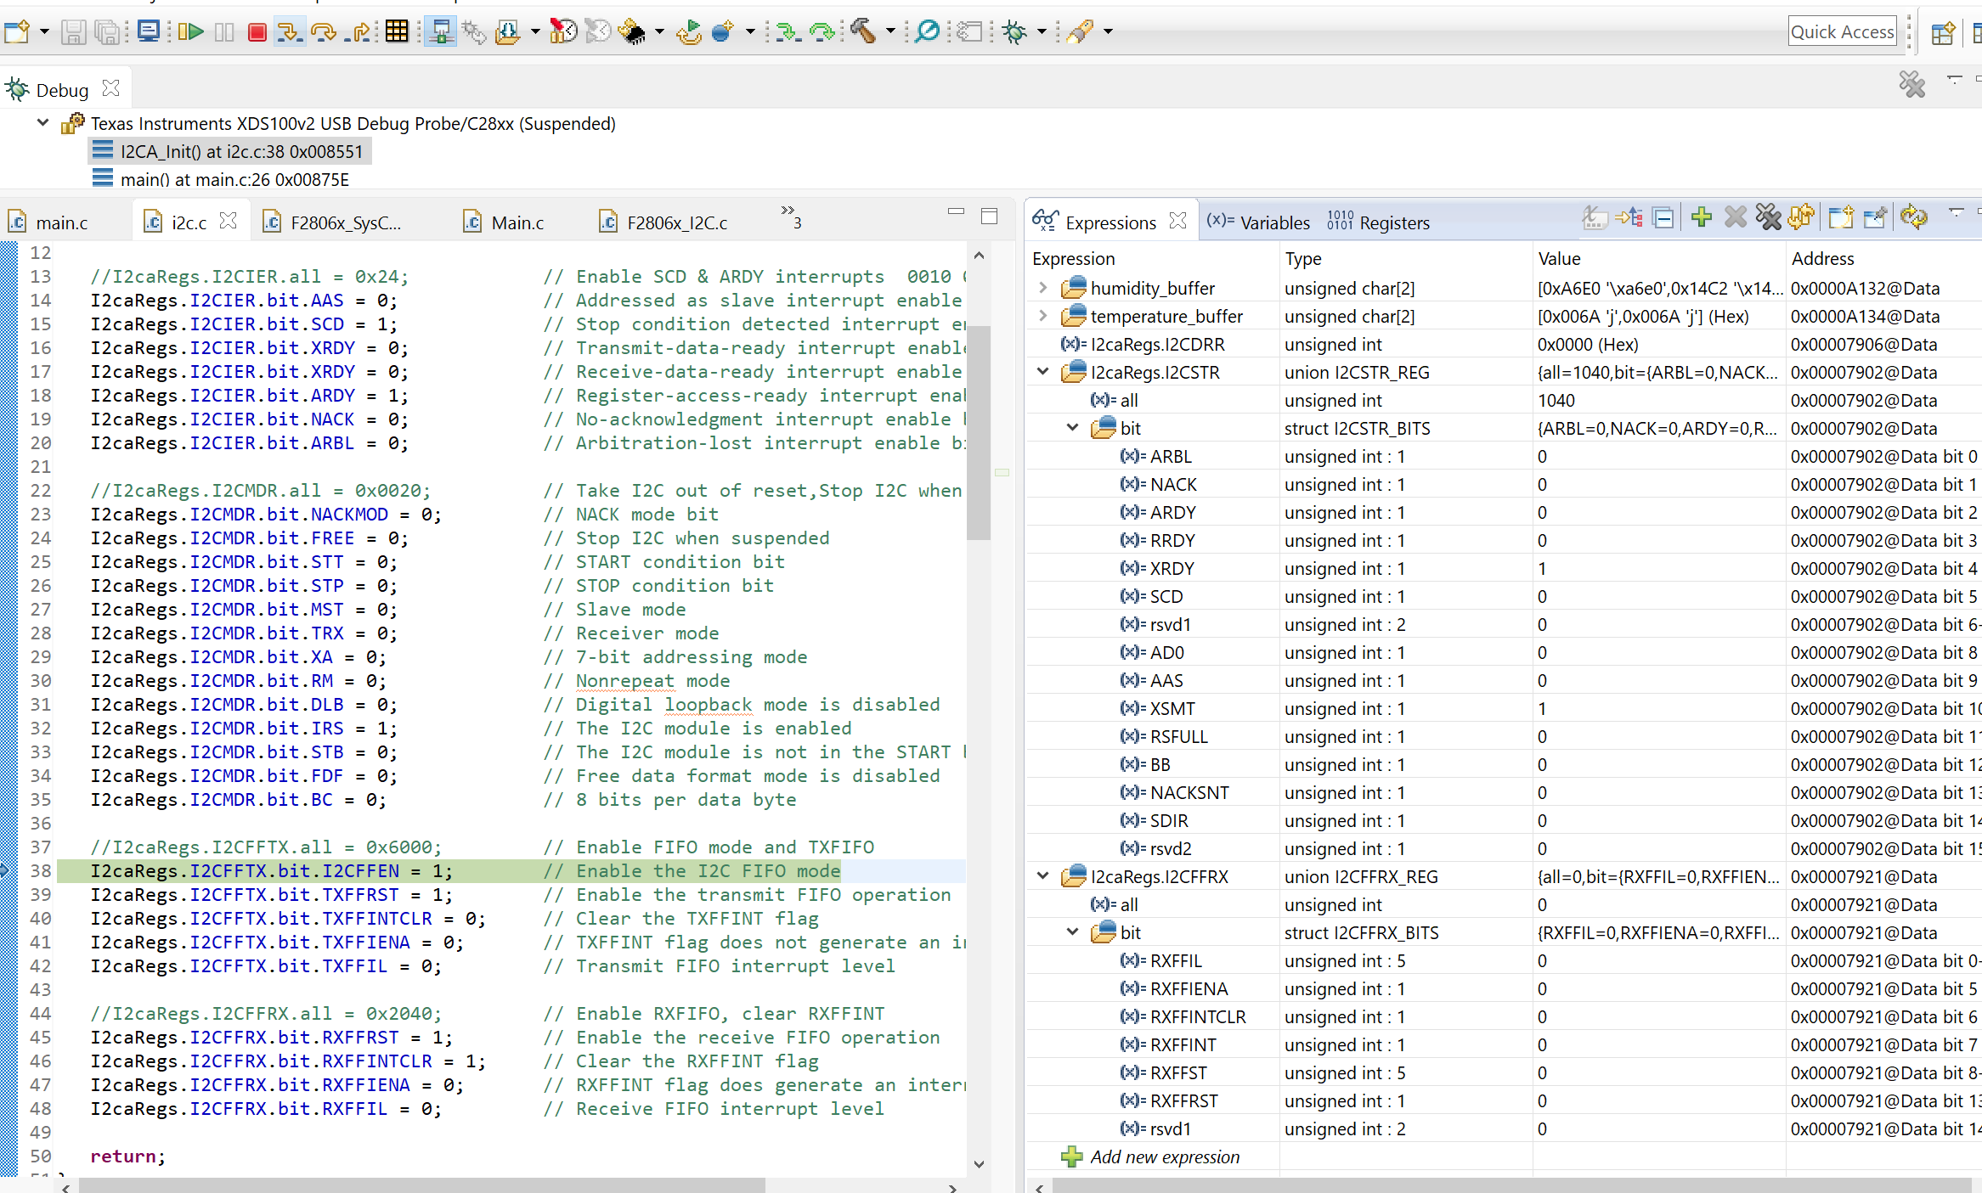Screen dimensions: 1982x1193
Task: Click Collapse All in Expressions toolbar
Action: tap(1663, 218)
